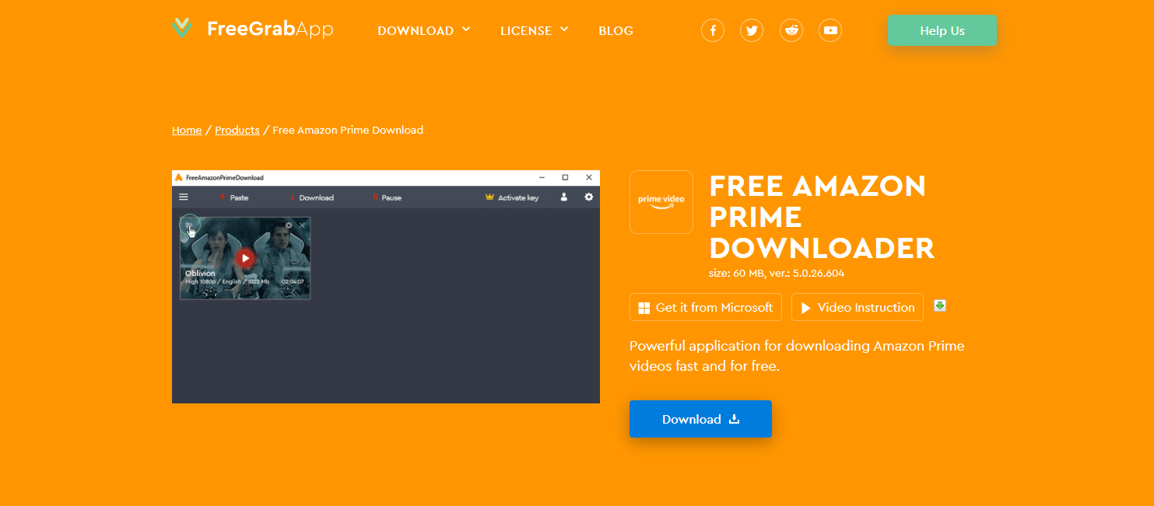Go to Home breadcrumb link
This screenshot has width=1154, height=506.
(x=187, y=130)
